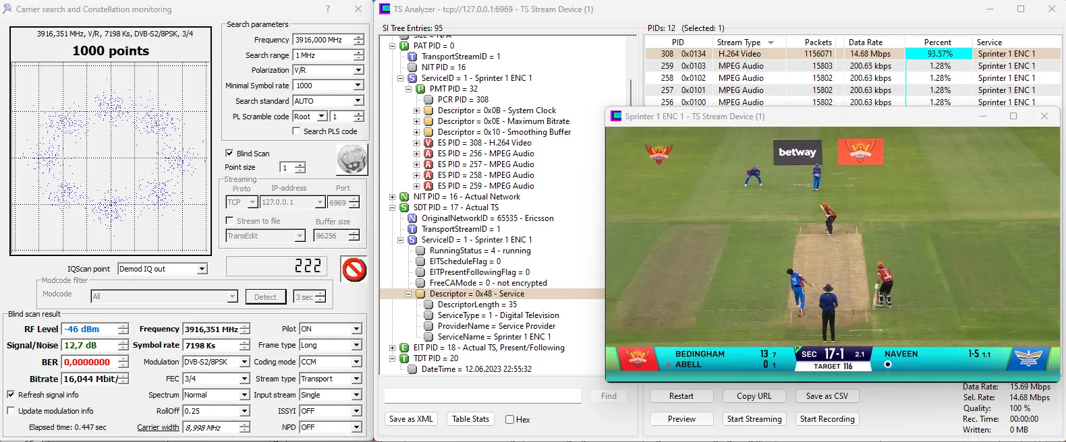Toggle the Hex checkbox
This screenshot has height=442, width=1066.
point(510,420)
